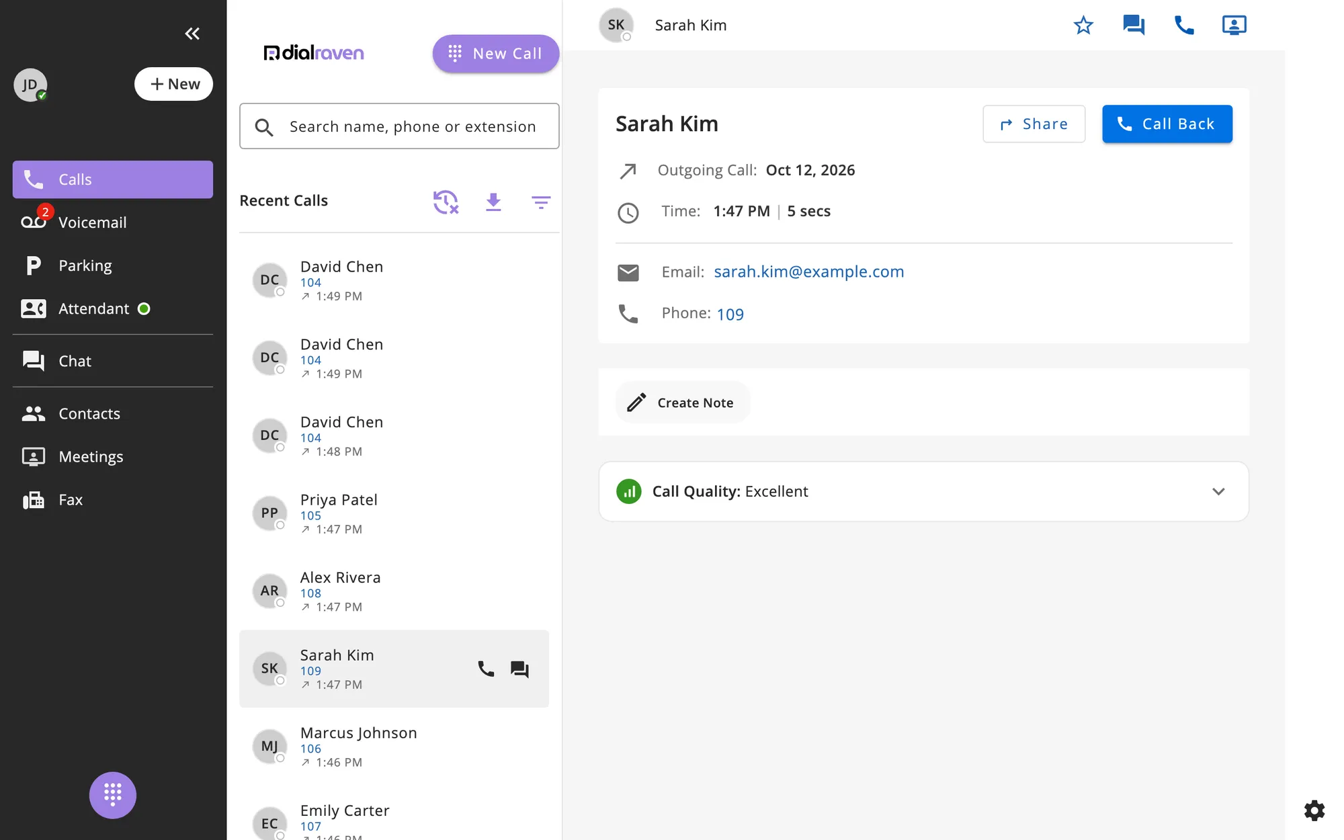Click the Sarah Kim list avatar SK

pos(269,669)
